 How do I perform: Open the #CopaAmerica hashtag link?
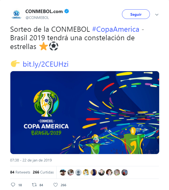(x=116, y=29)
